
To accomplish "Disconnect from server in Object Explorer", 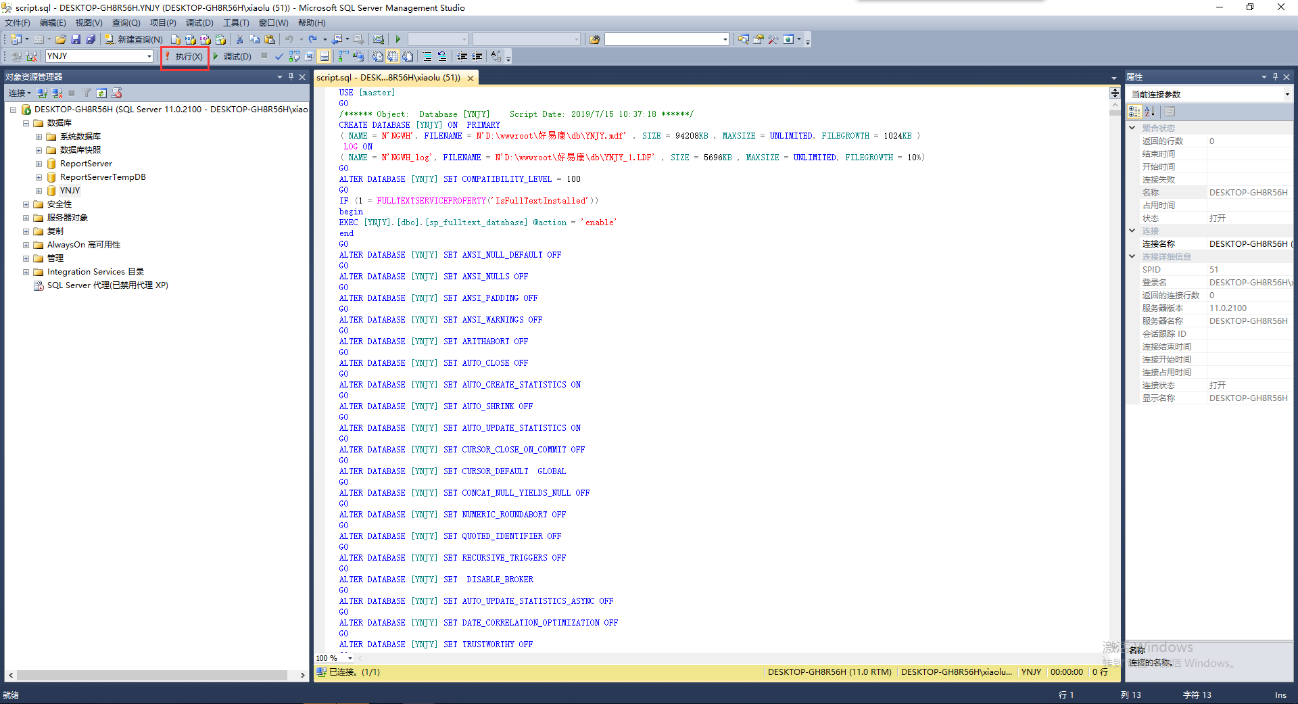I will (57, 93).
